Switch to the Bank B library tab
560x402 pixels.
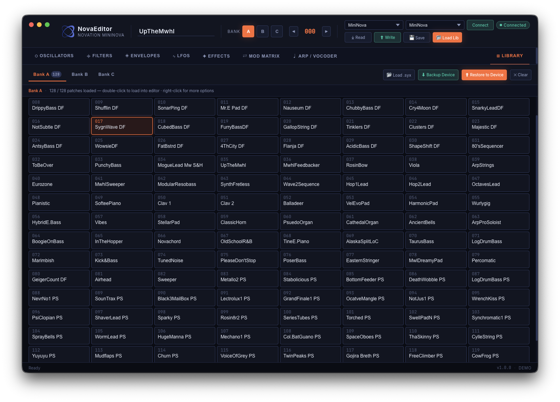point(80,74)
